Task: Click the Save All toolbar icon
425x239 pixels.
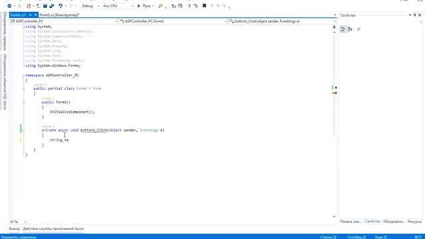Action: 52,6
